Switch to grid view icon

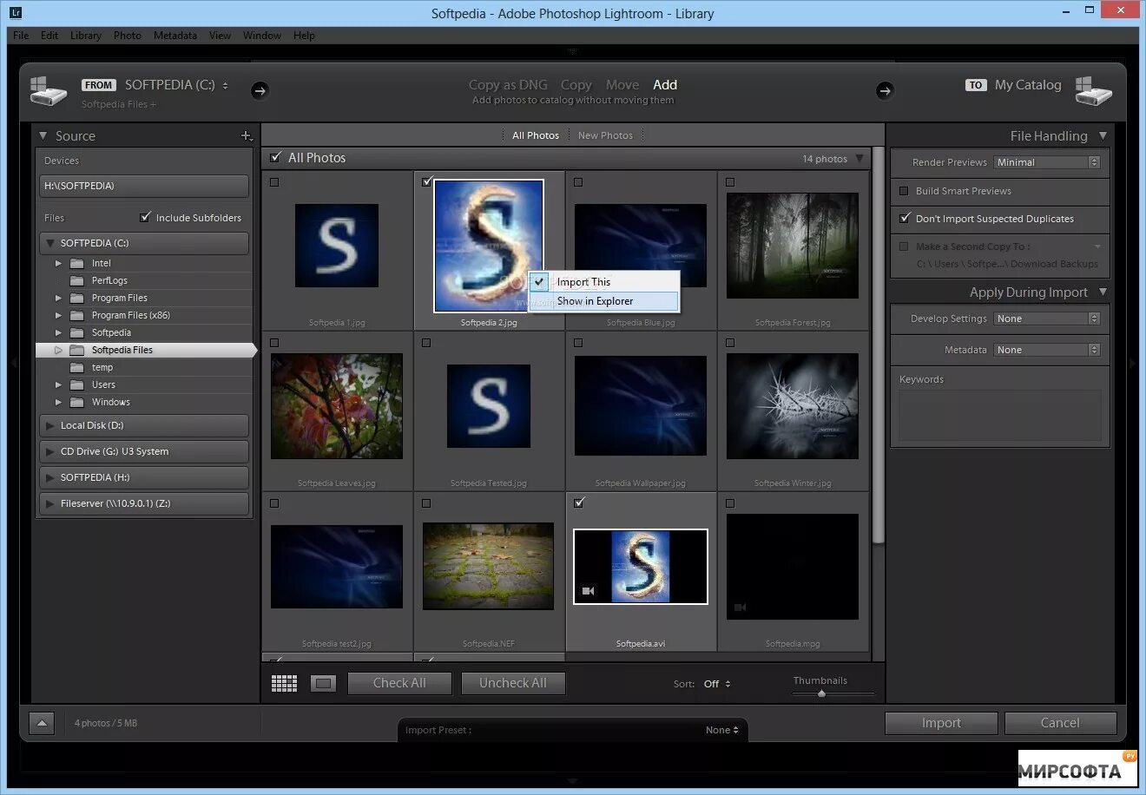tap(284, 684)
